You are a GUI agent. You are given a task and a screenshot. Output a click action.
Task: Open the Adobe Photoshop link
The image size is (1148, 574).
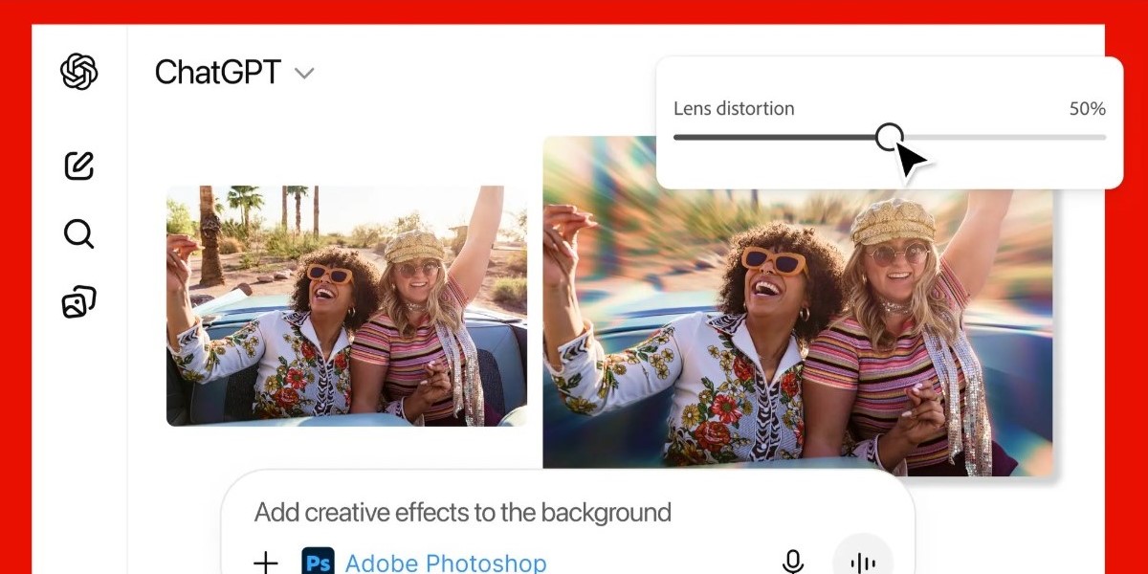click(x=447, y=563)
